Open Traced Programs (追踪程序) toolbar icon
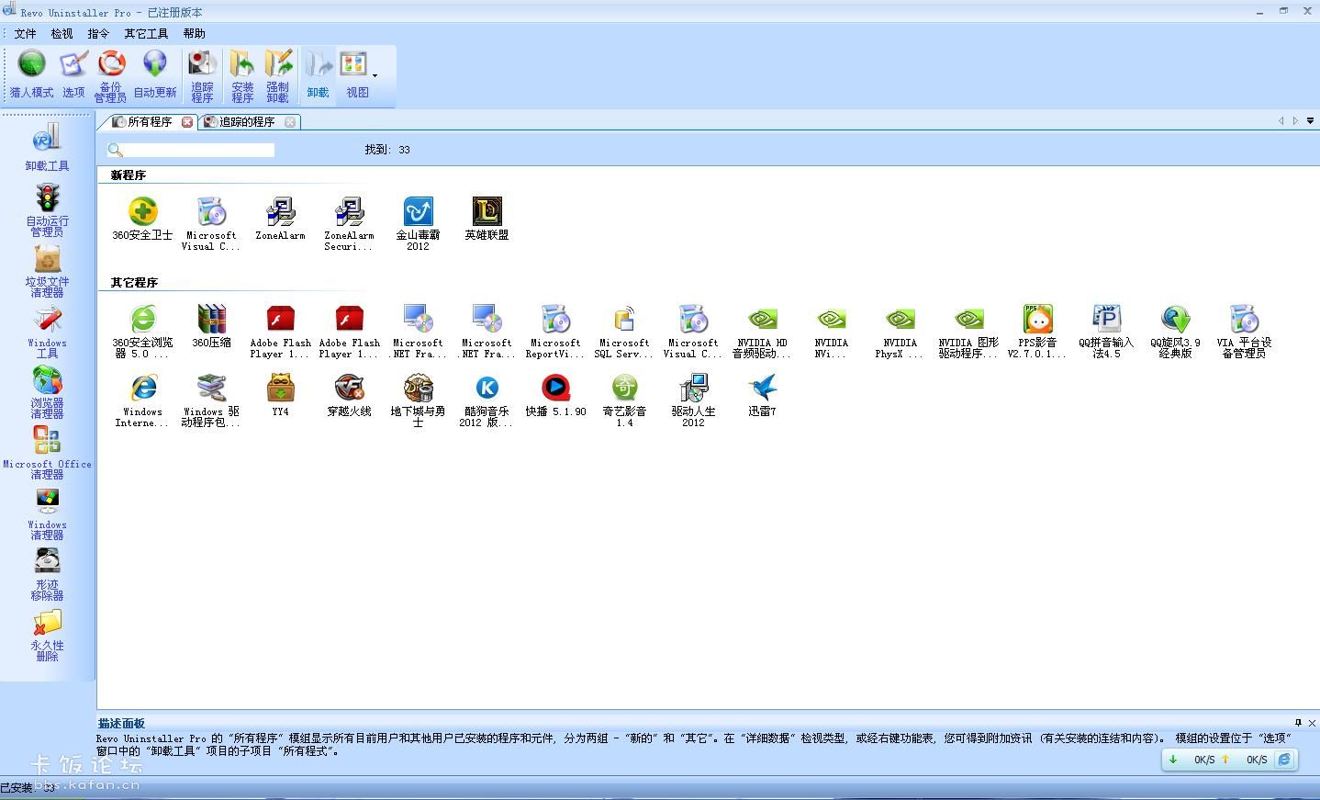Viewport: 1320px width, 800px height. tap(202, 76)
